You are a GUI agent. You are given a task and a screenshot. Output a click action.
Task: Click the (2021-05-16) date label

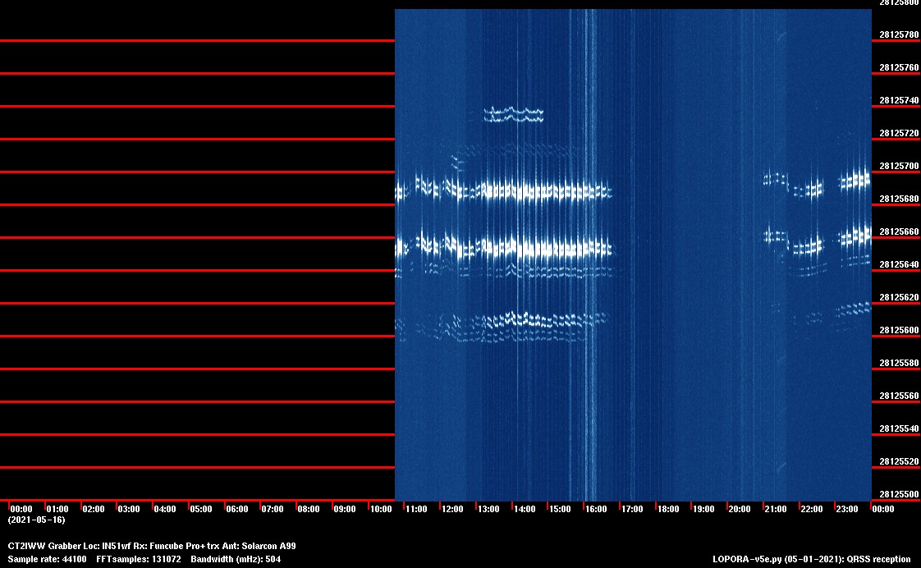point(36,520)
